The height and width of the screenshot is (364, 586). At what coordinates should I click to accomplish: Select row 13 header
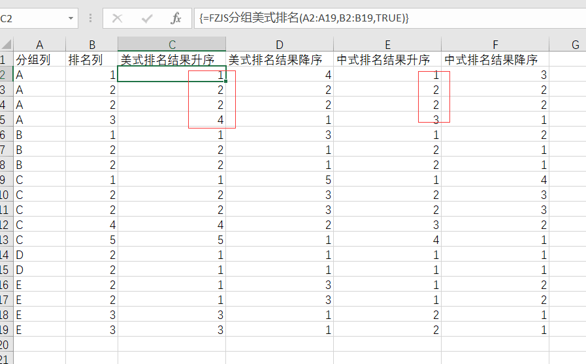(7, 239)
